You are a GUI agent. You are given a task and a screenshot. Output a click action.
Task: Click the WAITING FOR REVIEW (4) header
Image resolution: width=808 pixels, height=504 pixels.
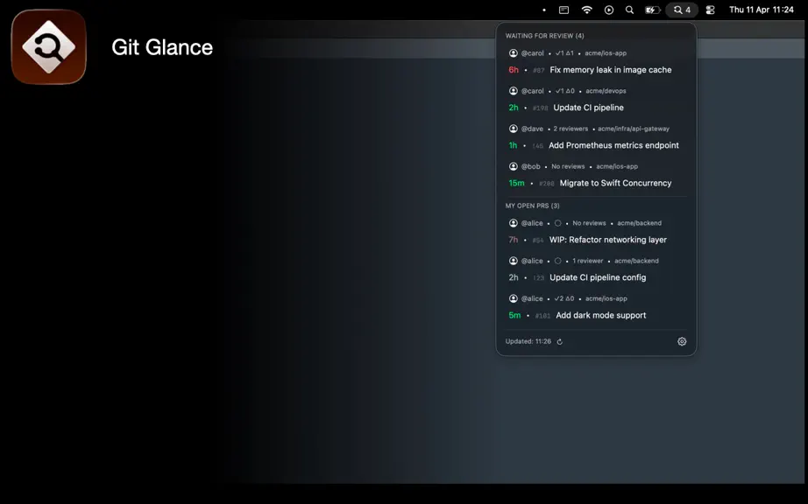[544, 36]
